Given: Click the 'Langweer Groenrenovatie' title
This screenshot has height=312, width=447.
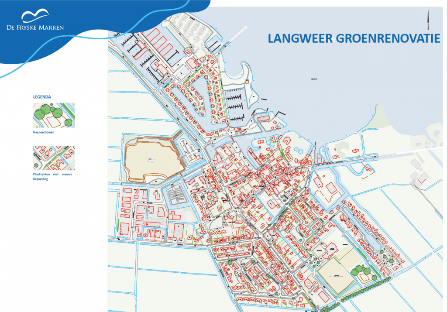Looking at the screenshot, I should pos(354,38).
